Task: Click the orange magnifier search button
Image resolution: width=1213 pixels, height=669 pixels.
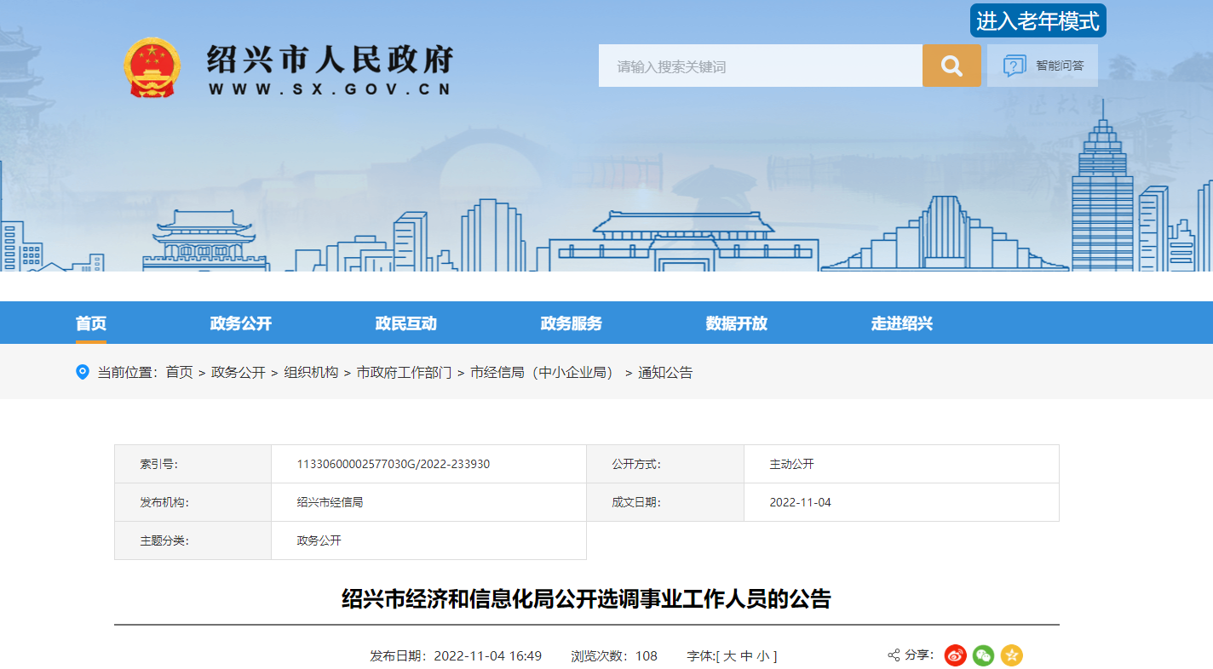Action: [951, 66]
